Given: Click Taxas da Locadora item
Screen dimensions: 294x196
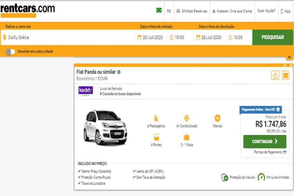Looking at the screenshot, I should pyautogui.click(x=92, y=183).
